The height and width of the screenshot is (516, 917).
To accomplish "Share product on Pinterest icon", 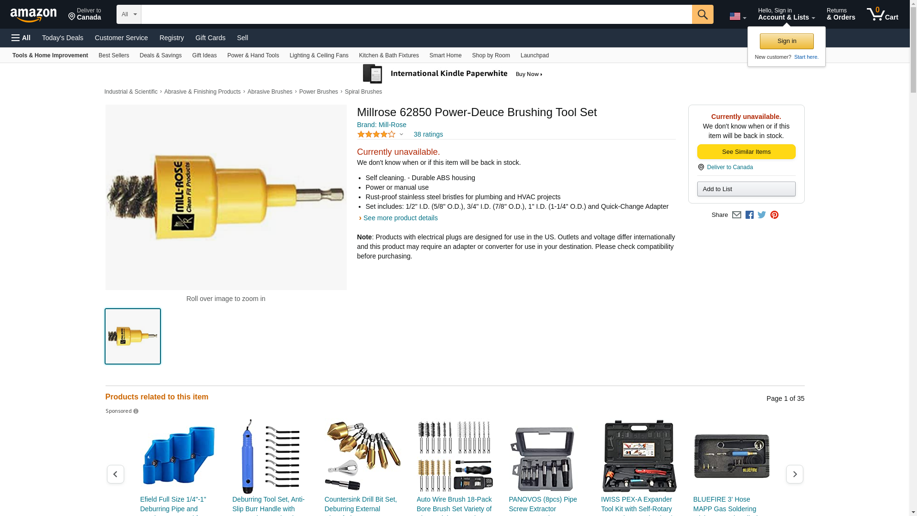I will click(x=774, y=215).
